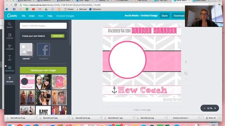Open downloaded file DarcieSivyer2.jpg

83,118
